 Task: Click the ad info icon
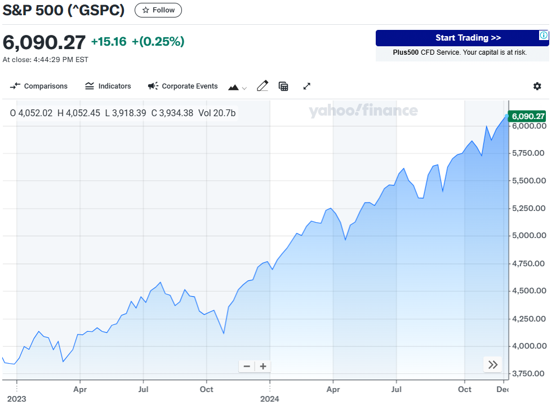point(544,35)
